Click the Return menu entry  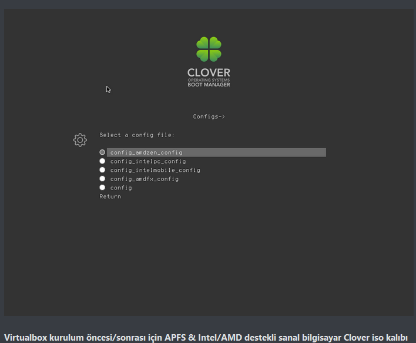pos(110,197)
